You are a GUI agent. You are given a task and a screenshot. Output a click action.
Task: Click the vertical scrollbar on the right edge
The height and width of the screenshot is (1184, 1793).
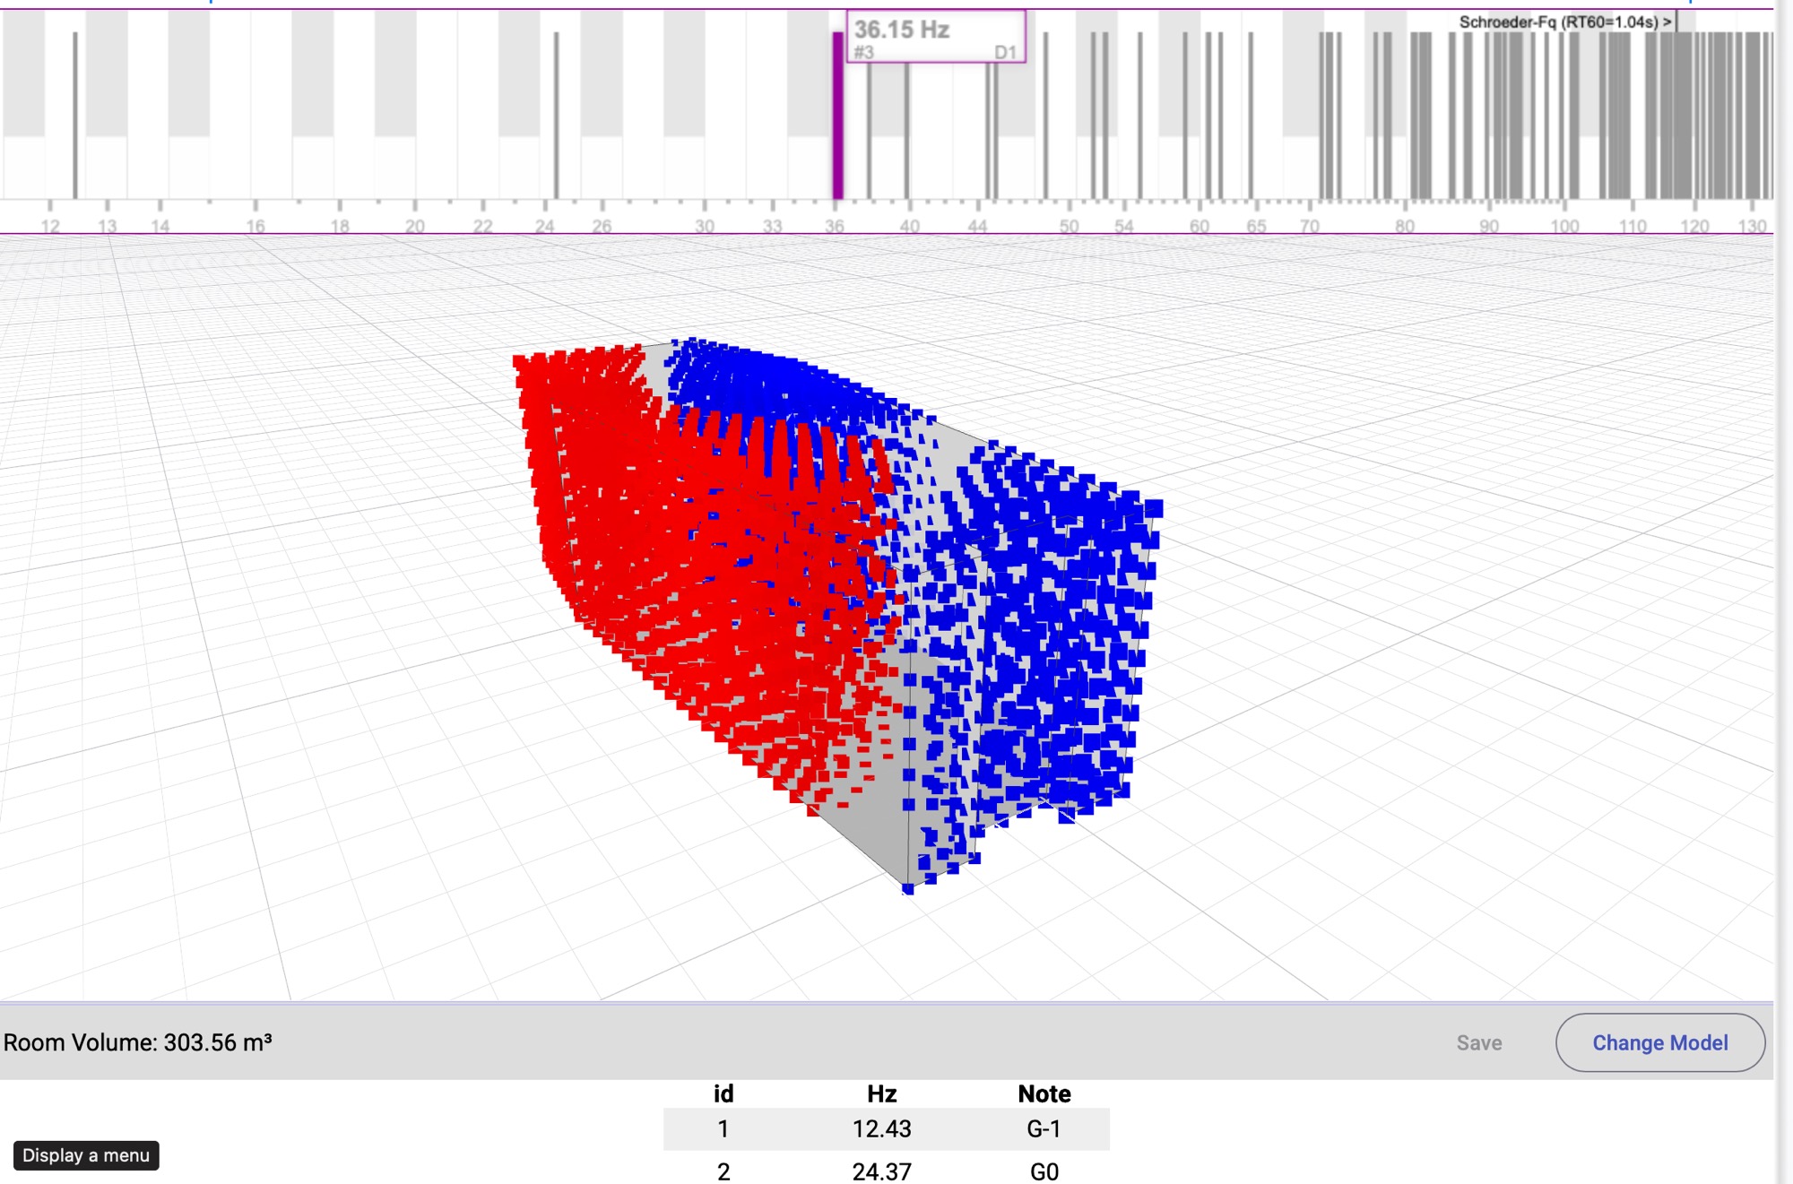click(x=1783, y=592)
